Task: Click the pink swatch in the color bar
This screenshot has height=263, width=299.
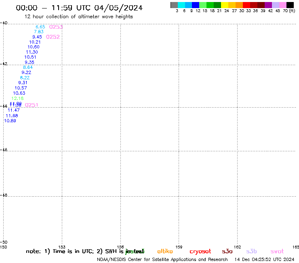Action: coord(282,5)
